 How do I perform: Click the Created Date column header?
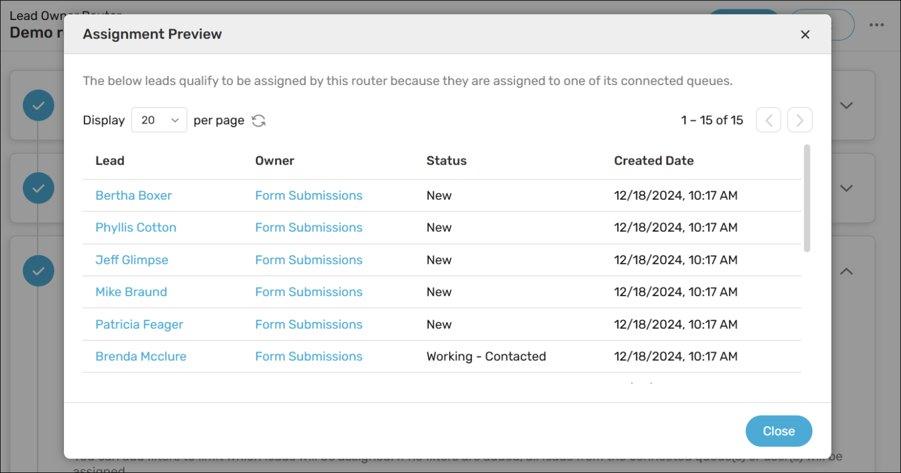[653, 161]
